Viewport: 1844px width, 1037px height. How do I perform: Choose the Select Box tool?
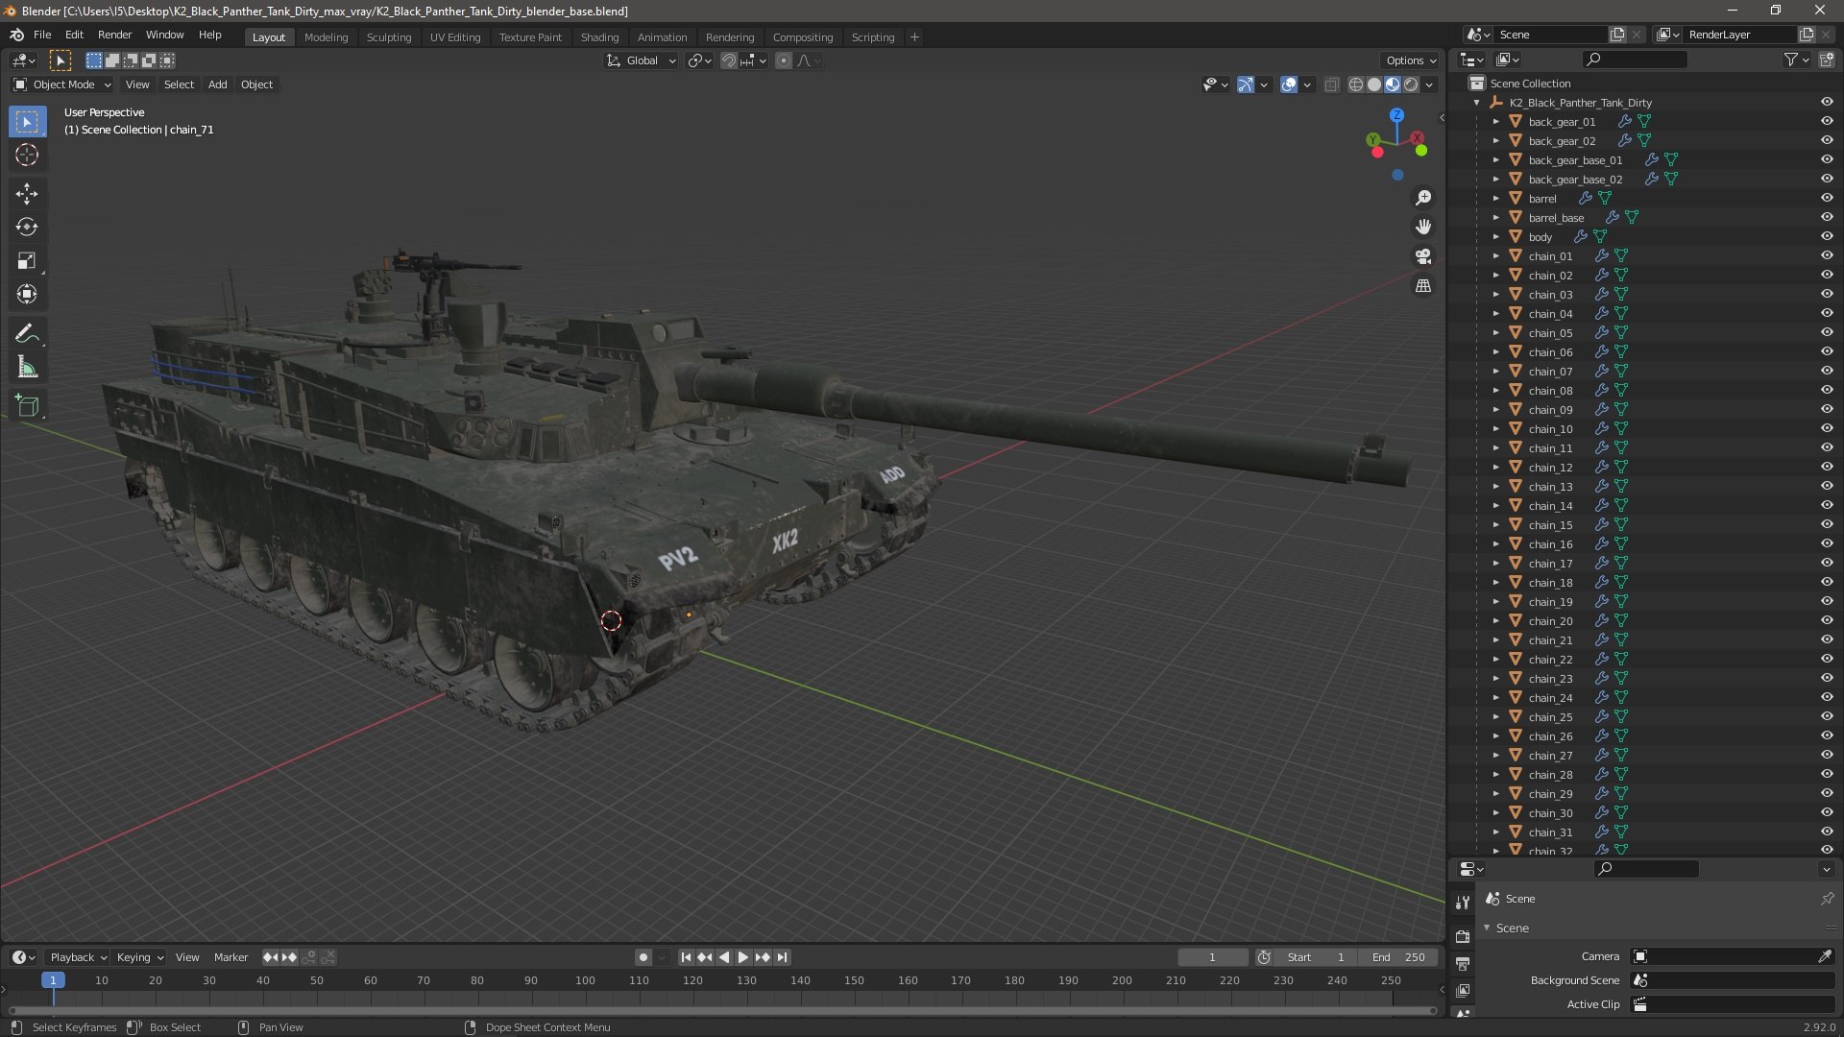[27, 121]
